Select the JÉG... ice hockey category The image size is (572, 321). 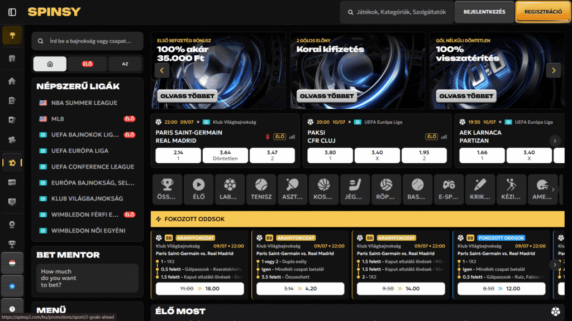355,189
